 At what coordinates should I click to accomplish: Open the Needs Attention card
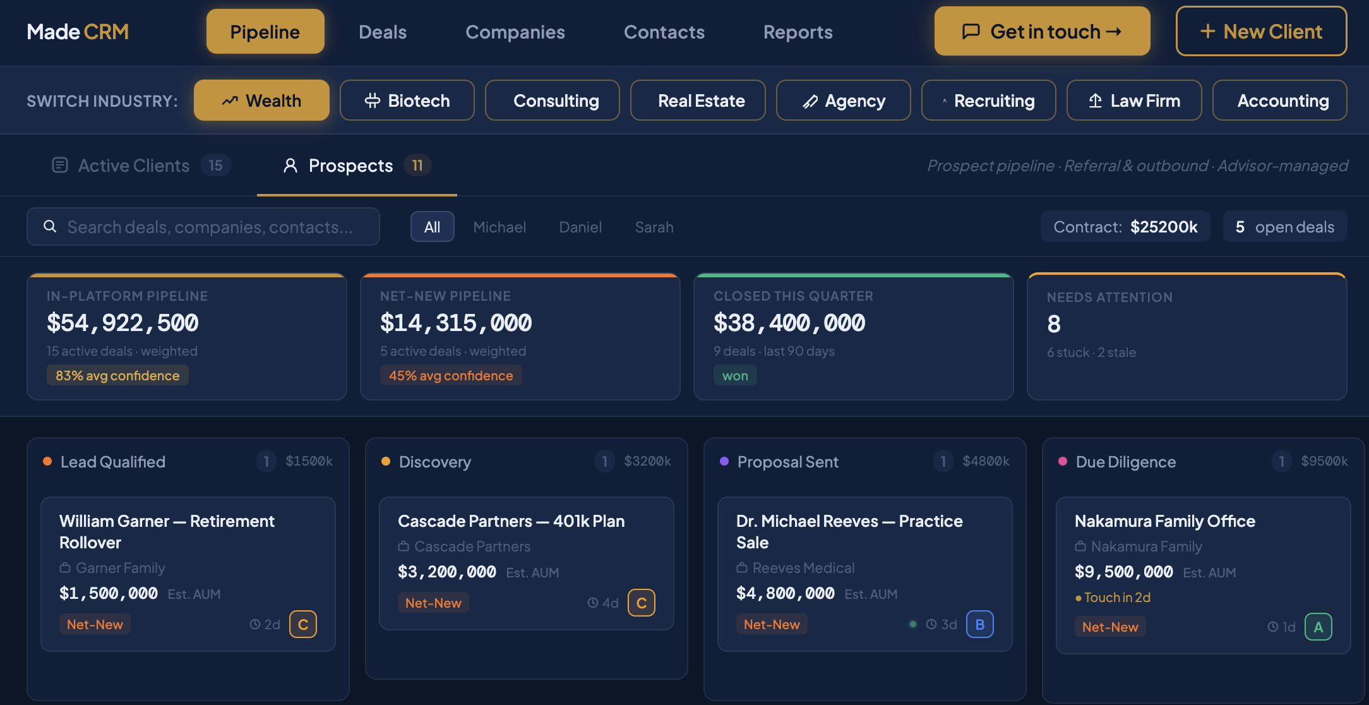pyautogui.click(x=1187, y=337)
